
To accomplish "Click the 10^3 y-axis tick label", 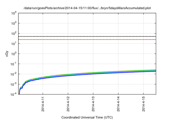I will coord(14,23).
